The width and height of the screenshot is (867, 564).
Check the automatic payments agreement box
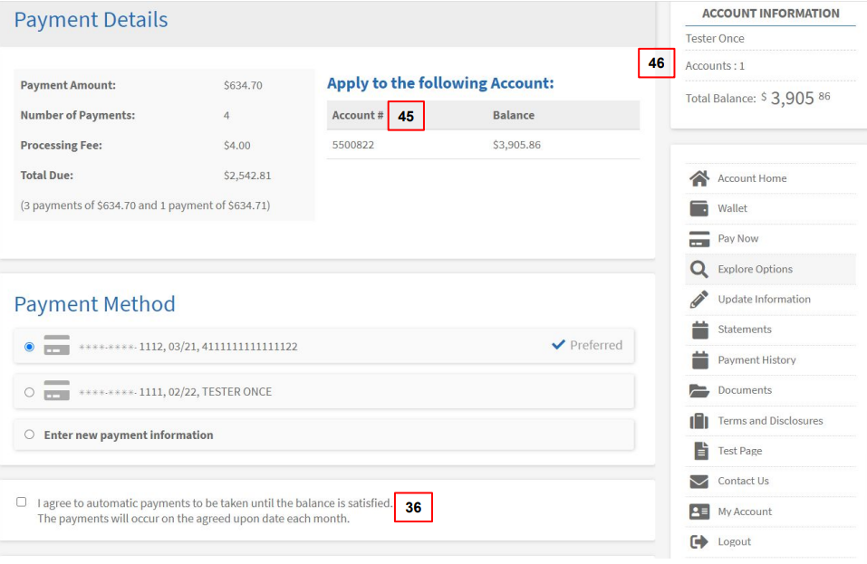[x=22, y=502]
